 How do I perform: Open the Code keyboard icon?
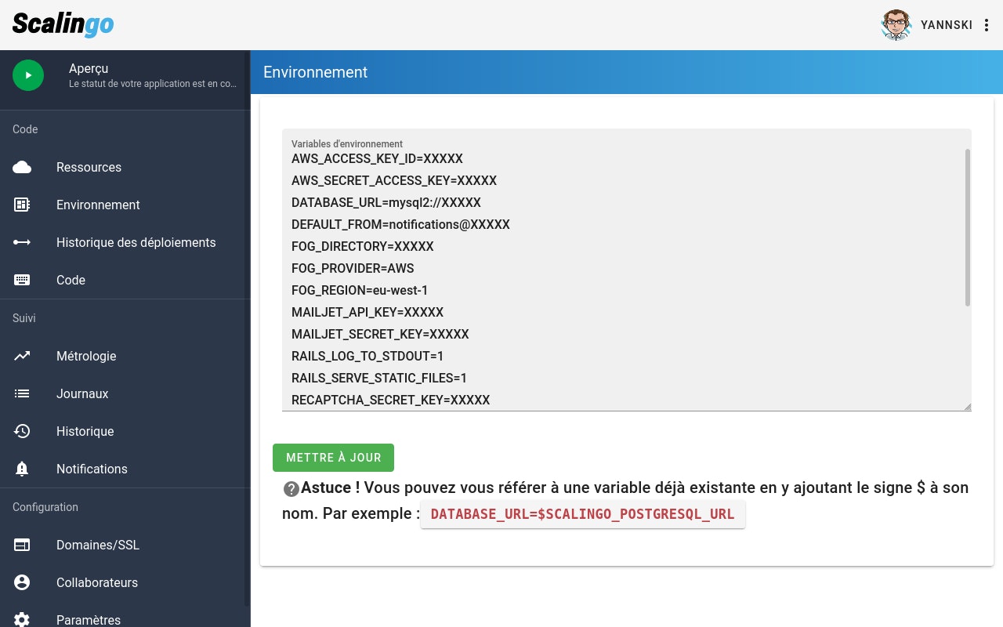coord(22,280)
